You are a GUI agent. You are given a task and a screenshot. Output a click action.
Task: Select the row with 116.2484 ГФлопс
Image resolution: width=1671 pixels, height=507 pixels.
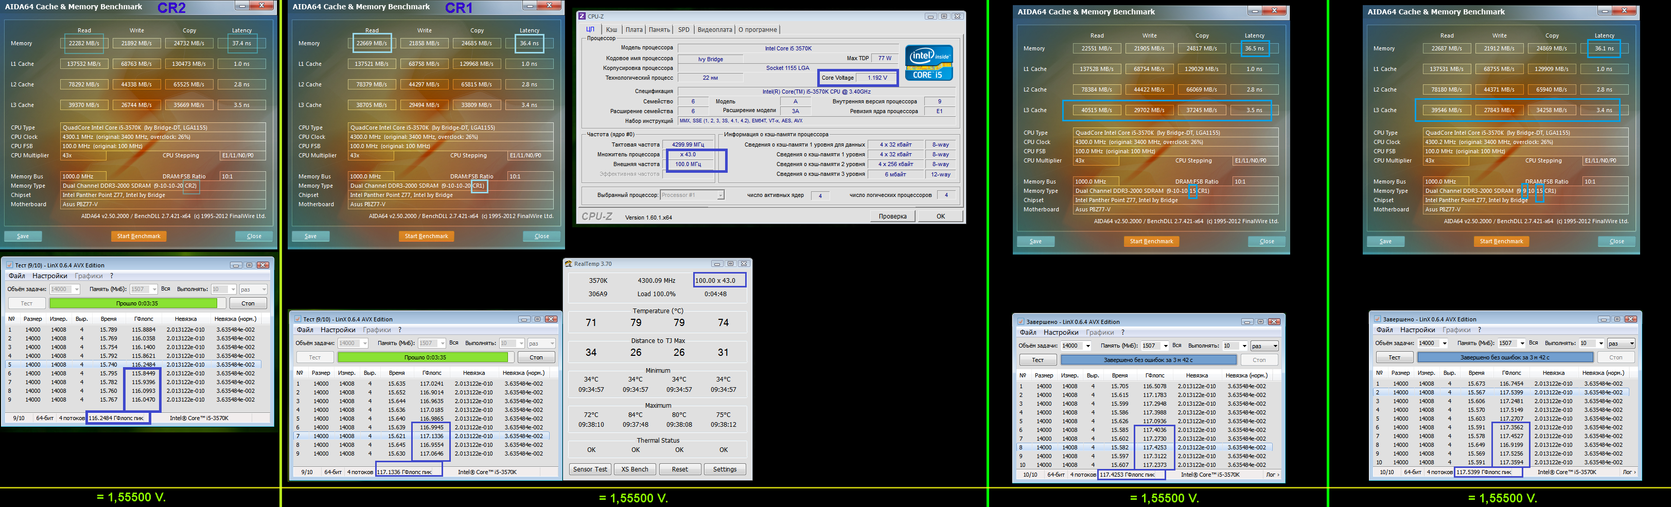pyautogui.click(x=135, y=365)
